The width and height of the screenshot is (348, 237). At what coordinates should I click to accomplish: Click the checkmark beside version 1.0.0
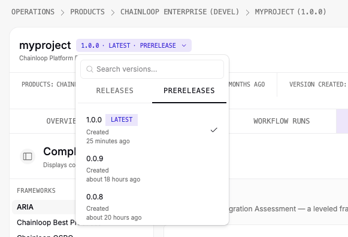(214, 130)
